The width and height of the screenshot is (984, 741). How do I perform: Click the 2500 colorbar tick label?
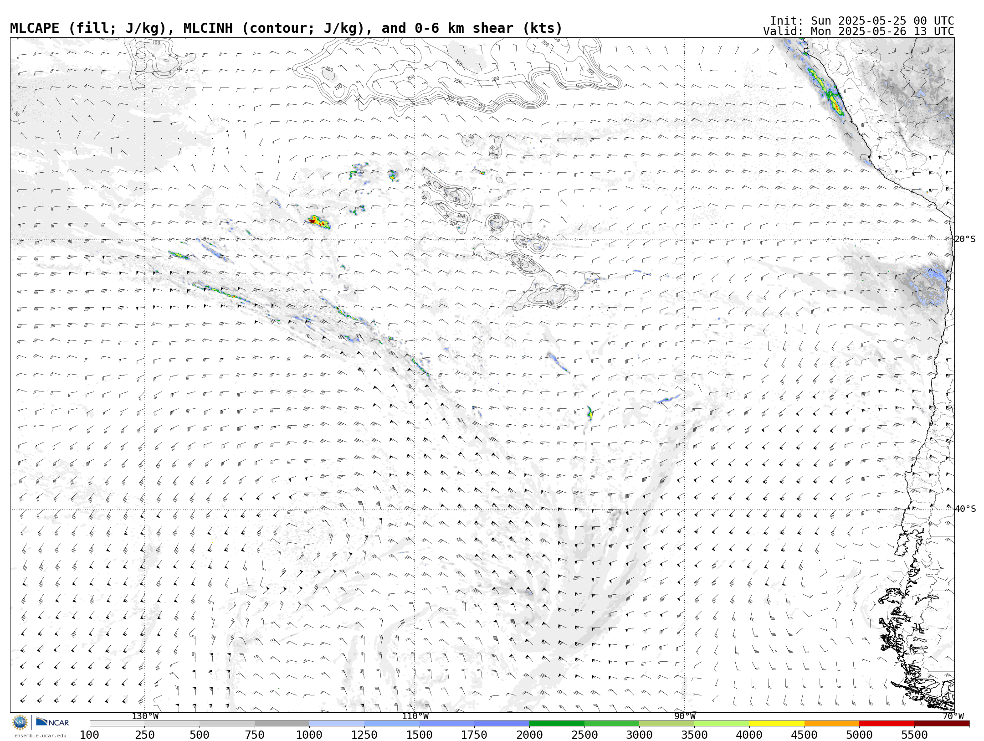(584, 735)
